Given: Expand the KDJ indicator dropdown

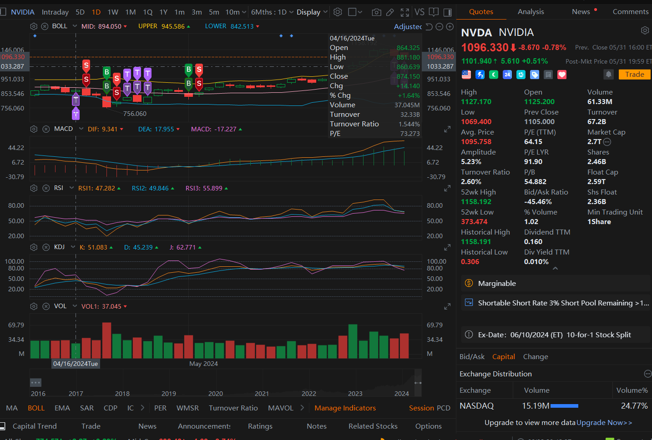Looking at the screenshot, I should 73,247.
